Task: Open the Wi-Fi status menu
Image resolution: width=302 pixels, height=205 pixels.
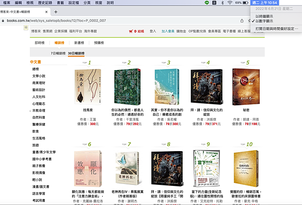Action: tap(230, 3)
